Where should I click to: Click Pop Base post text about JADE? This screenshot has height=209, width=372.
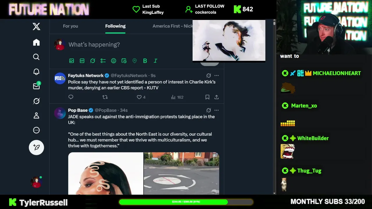click(141, 131)
